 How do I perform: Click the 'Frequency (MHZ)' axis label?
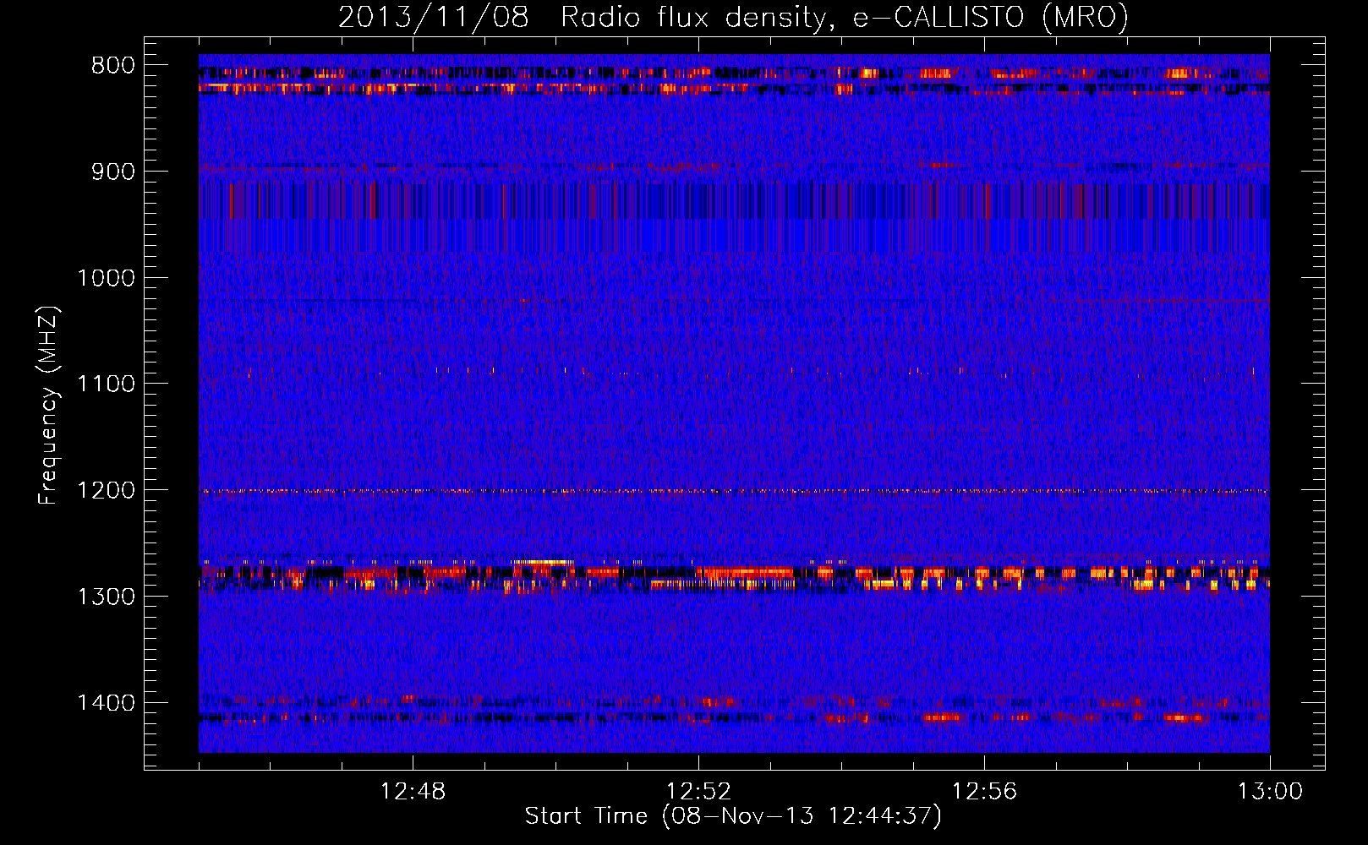pos(49,406)
